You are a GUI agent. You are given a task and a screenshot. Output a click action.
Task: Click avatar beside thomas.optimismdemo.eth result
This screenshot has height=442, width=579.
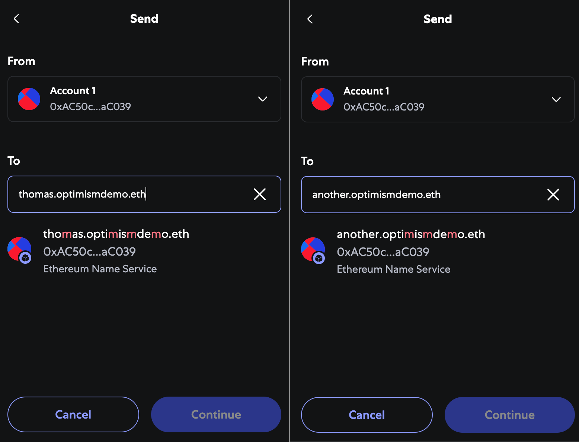click(20, 249)
